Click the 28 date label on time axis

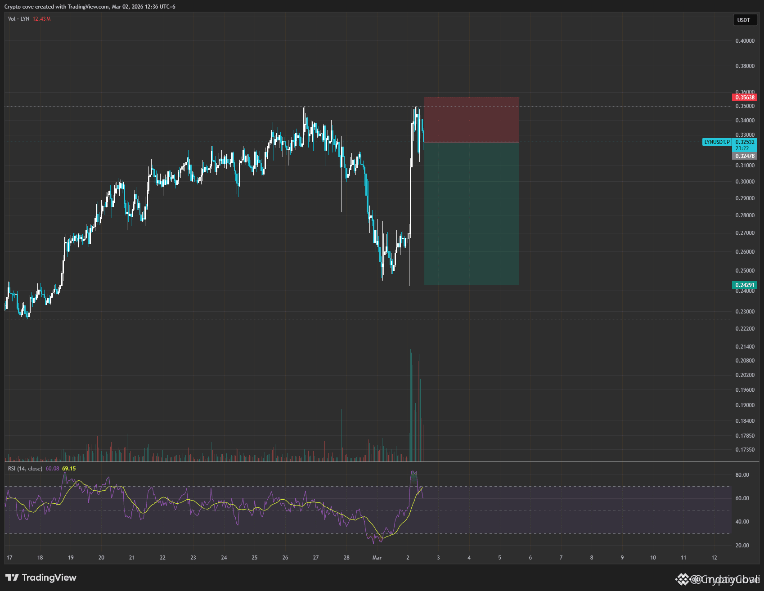(346, 558)
